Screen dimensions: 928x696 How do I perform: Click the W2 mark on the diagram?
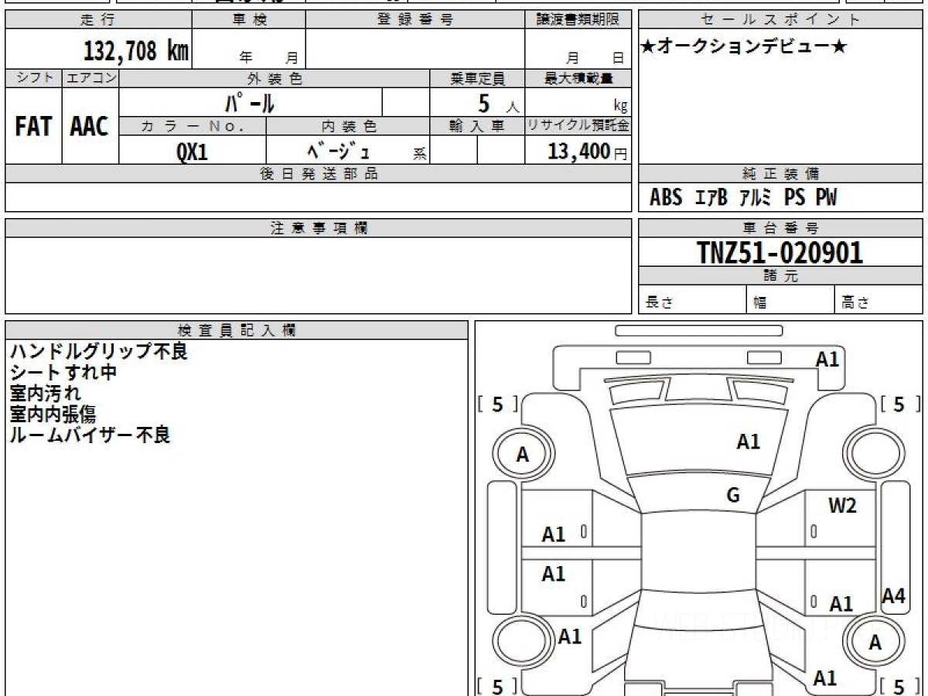coord(842,507)
